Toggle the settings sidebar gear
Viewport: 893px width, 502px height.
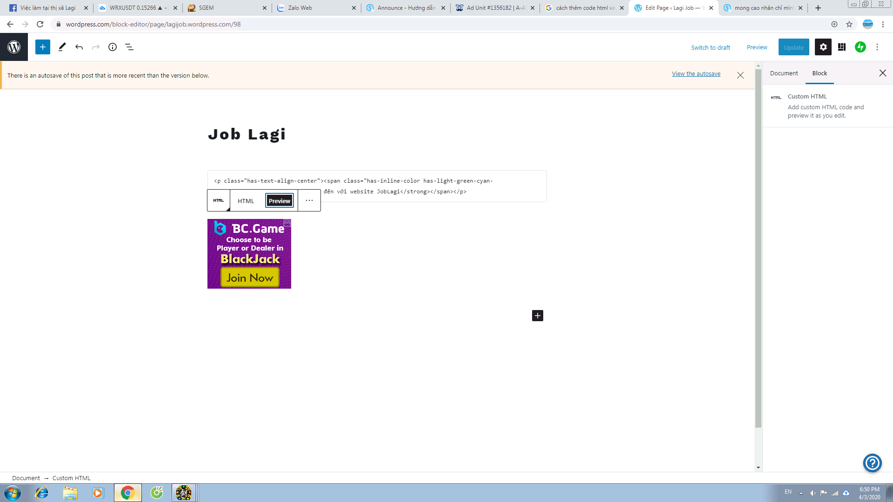point(823,47)
